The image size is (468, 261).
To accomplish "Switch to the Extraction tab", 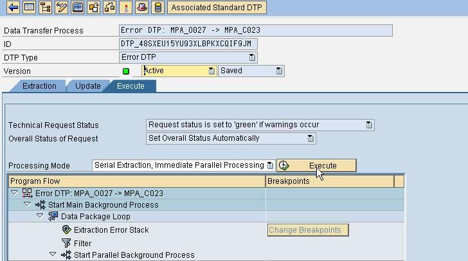I will [39, 86].
